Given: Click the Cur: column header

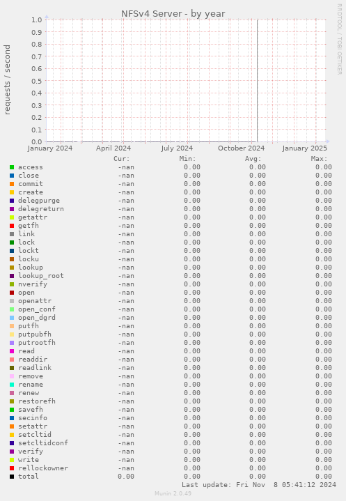Looking at the screenshot, I should (x=122, y=159).
